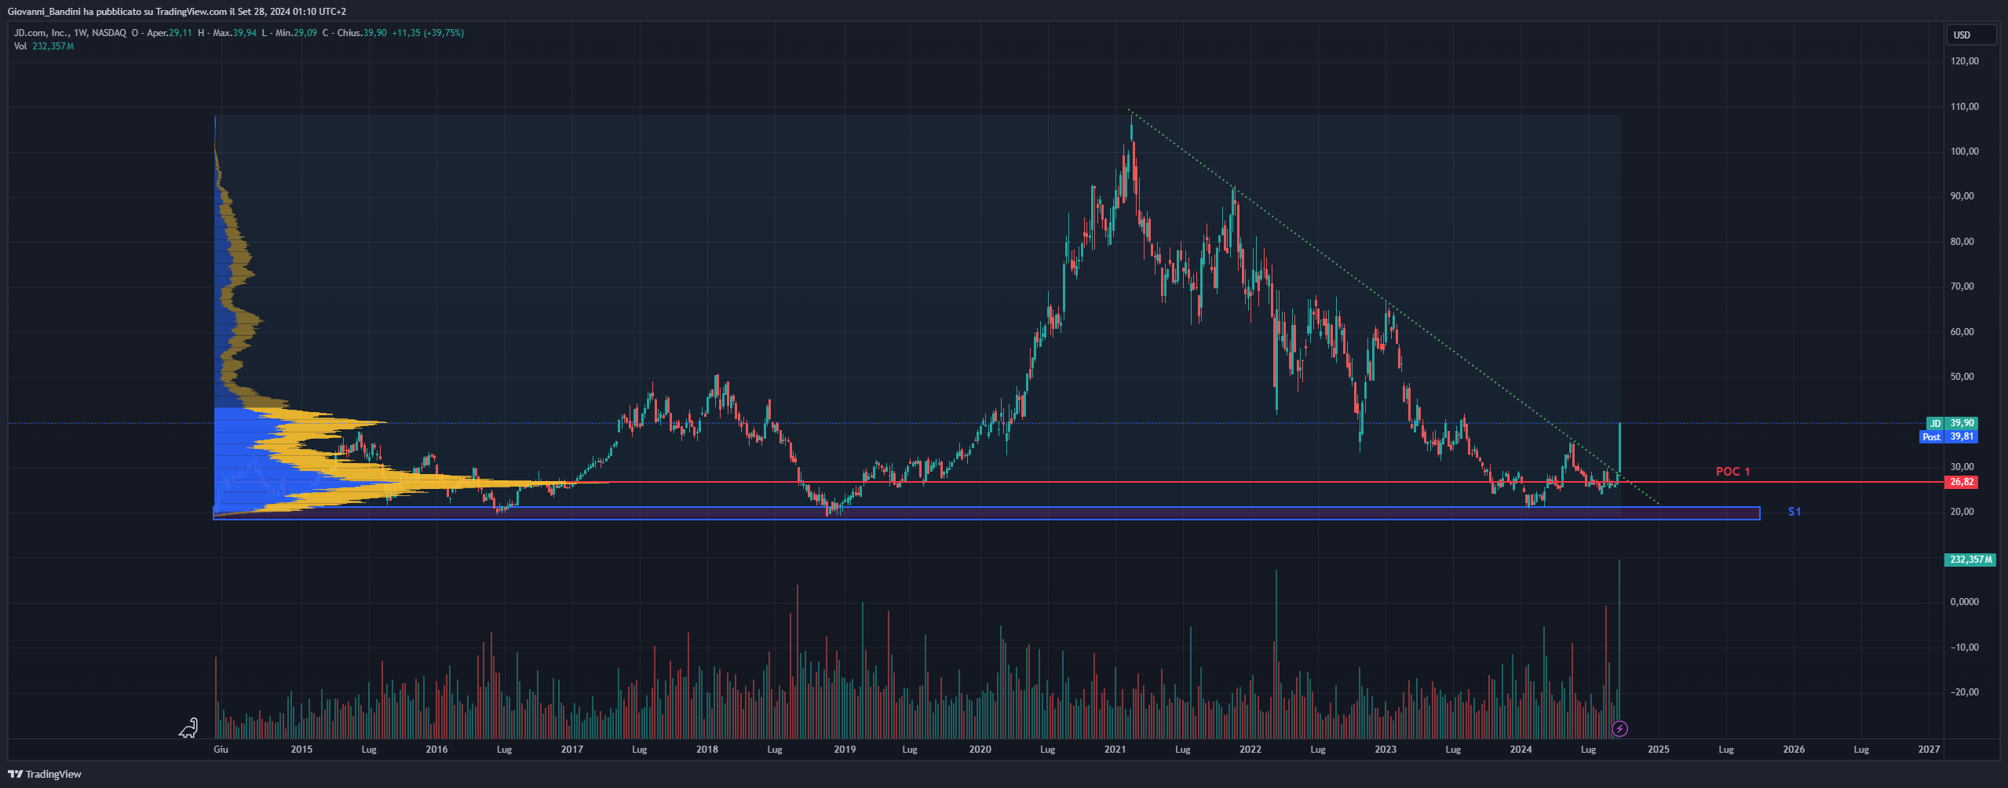Viewport: 2008px width, 788px height.
Task: Click the Giu label on time axis
Action: pos(221,749)
